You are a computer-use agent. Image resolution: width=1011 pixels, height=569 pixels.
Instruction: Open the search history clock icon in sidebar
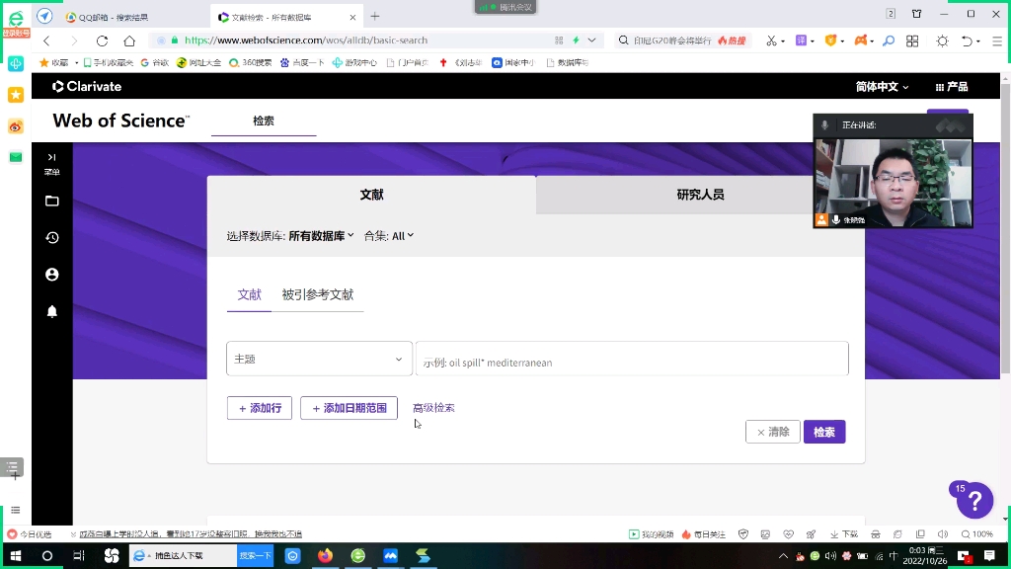tap(51, 237)
